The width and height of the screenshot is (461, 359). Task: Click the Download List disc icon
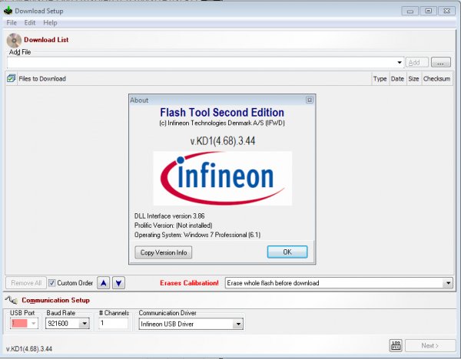[x=14, y=41]
